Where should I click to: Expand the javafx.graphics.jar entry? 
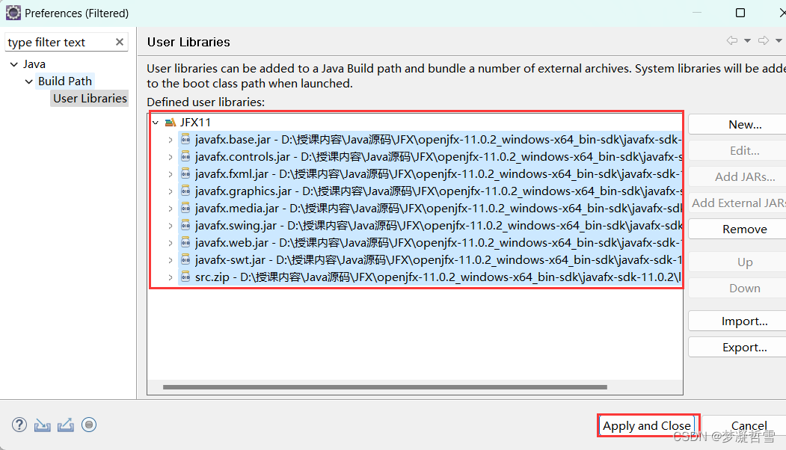tap(171, 191)
